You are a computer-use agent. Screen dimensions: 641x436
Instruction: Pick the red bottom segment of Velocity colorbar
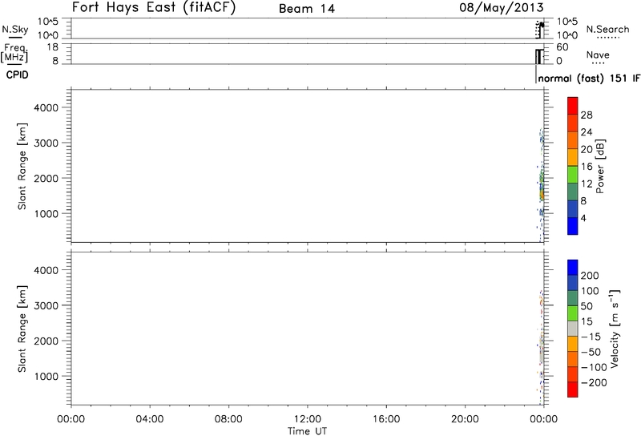[572, 390]
